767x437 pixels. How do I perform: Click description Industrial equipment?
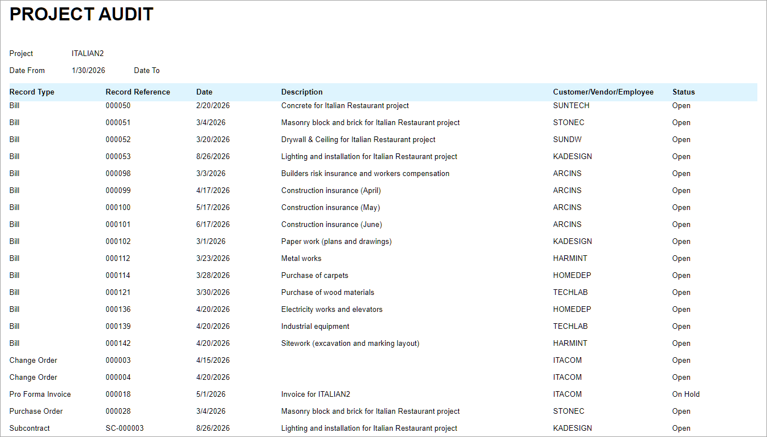pos(316,326)
